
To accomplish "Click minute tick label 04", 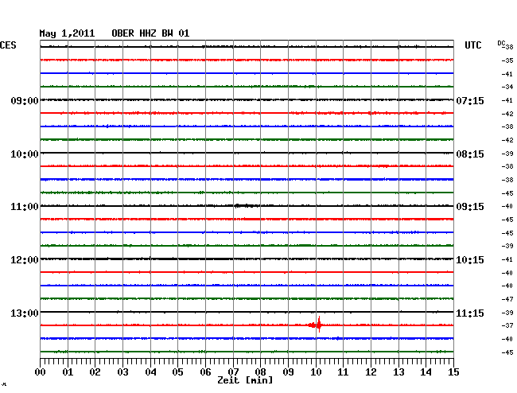I will [150, 372].
